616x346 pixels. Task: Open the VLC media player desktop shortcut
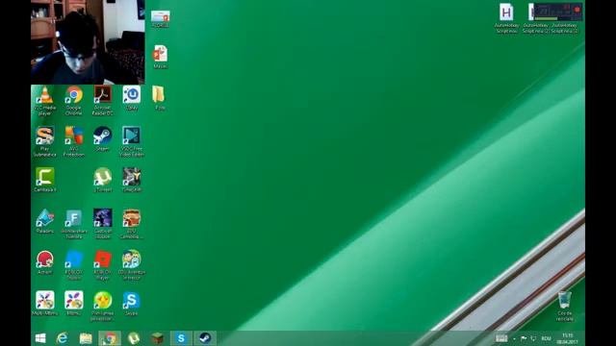click(x=45, y=100)
